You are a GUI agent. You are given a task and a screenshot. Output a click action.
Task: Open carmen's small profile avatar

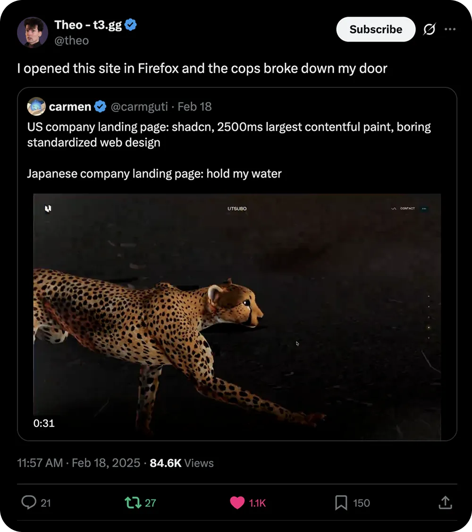[36, 106]
